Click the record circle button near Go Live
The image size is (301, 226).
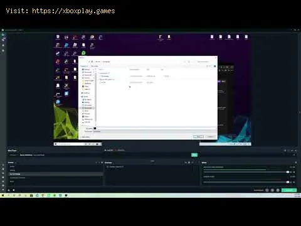point(267,190)
